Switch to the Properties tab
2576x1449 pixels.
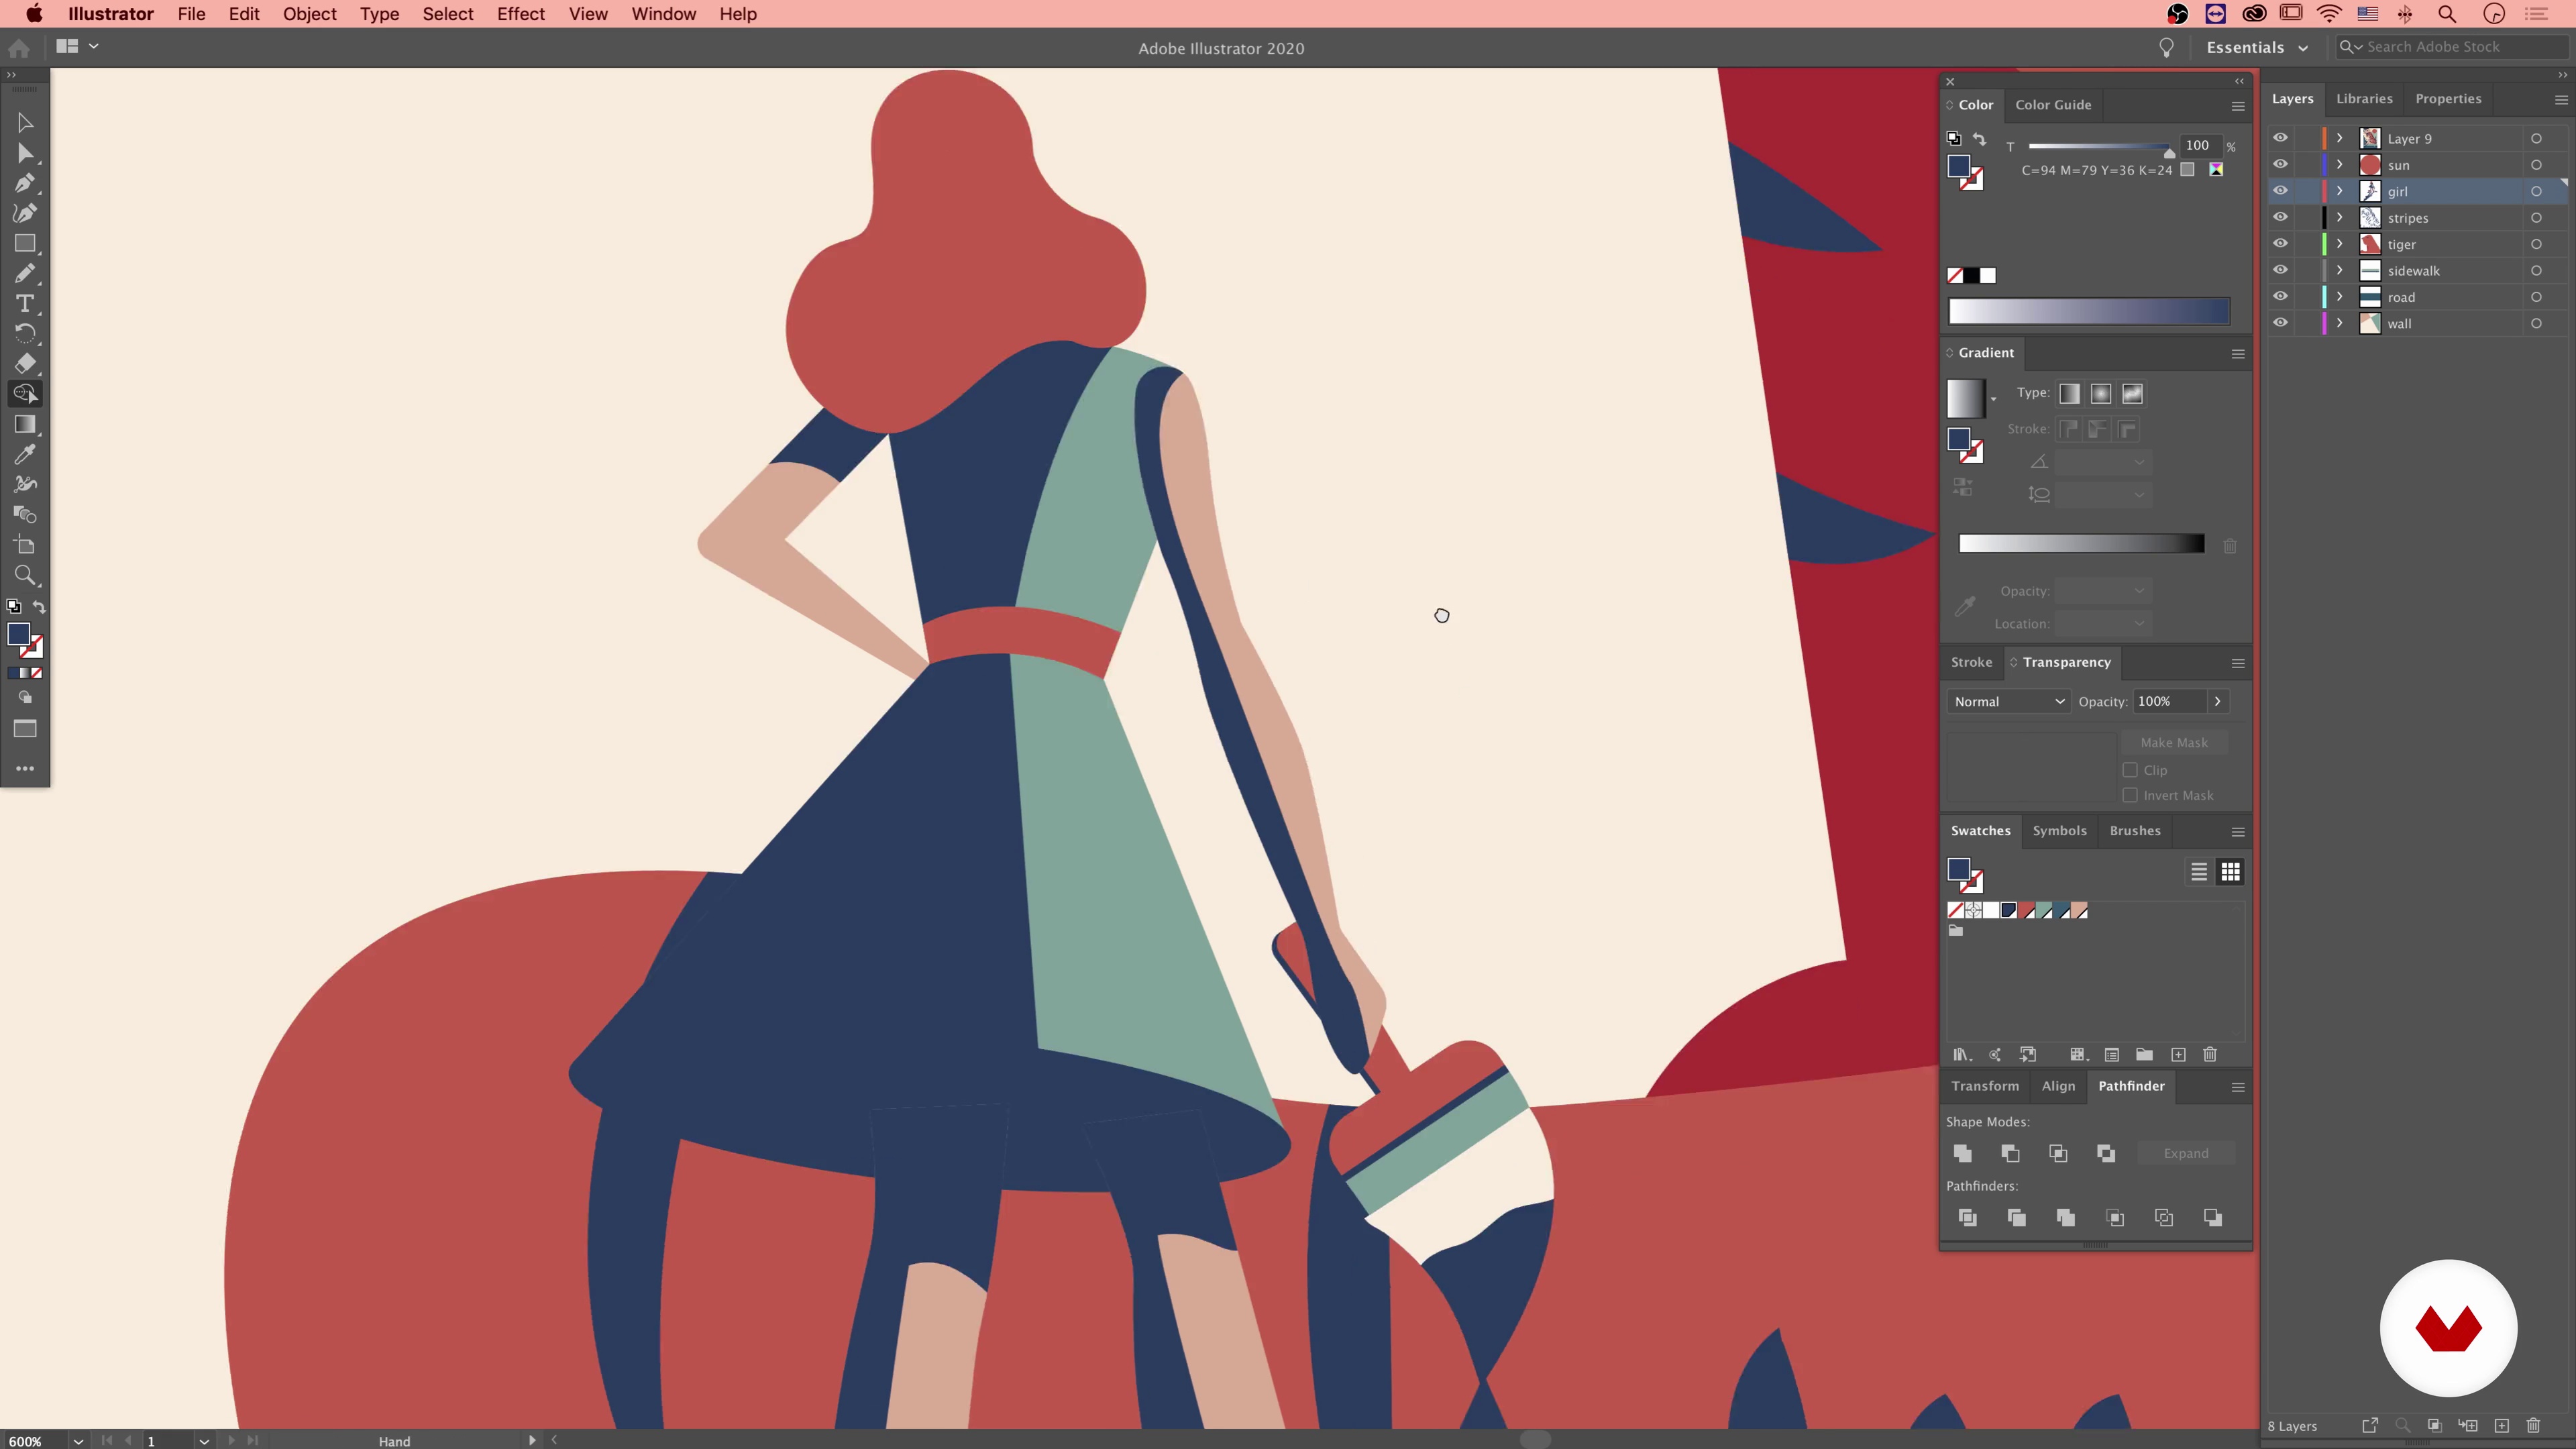[2447, 98]
